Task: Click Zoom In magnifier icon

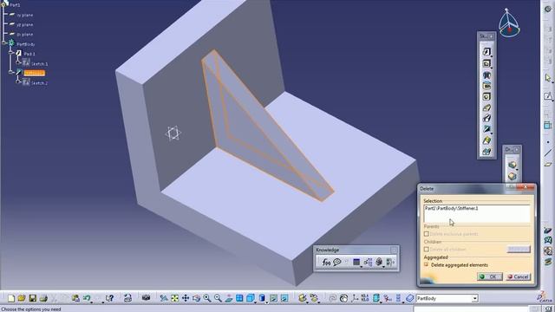Action: (x=207, y=298)
